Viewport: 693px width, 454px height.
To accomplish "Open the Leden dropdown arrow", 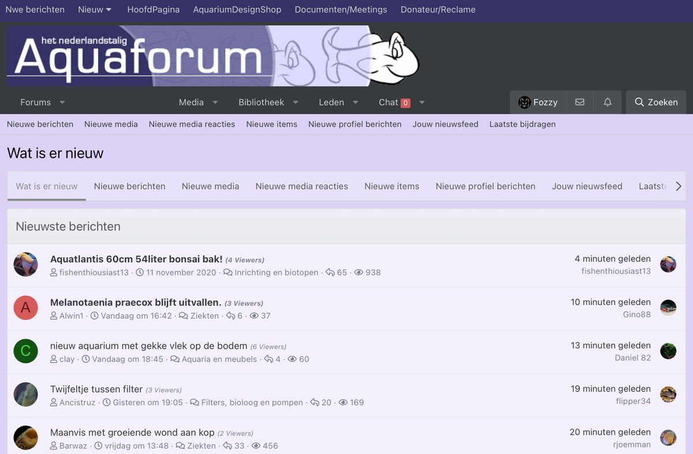I will coord(356,103).
